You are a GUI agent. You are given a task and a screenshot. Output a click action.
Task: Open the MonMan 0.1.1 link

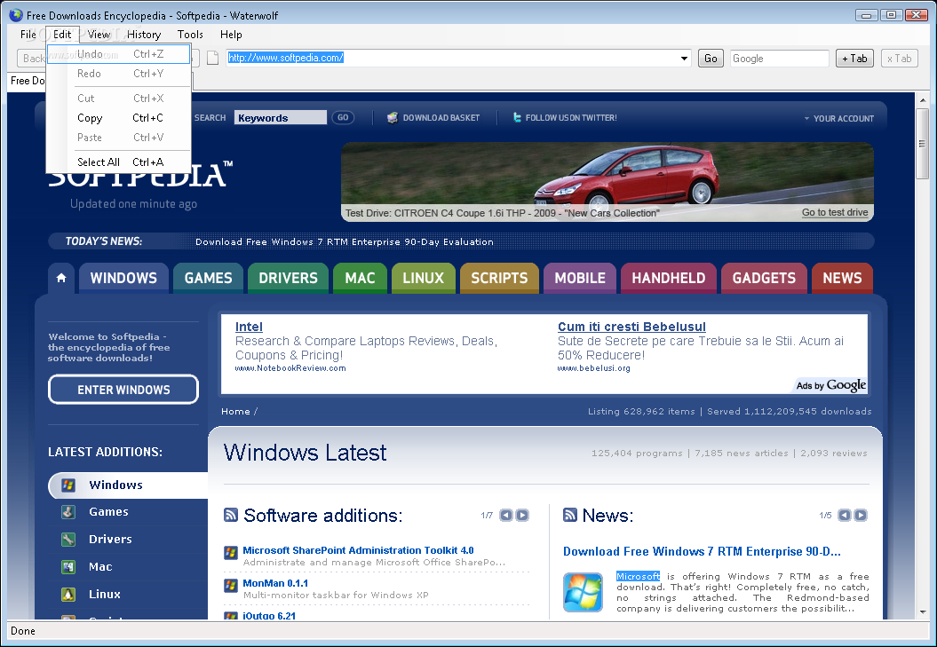[275, 583]
